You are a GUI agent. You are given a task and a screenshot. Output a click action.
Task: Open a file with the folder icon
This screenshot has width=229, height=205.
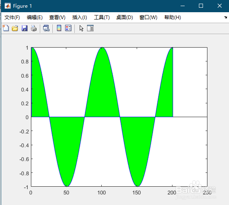(15, 28)
